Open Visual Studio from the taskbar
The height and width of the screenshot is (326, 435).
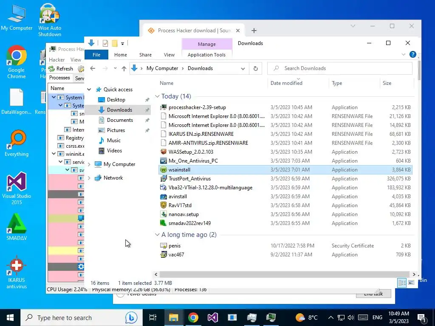[x=213, y=318]
